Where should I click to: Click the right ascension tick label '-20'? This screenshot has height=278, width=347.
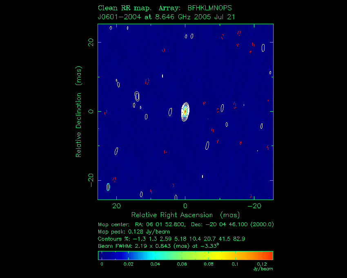pyautogui.click(x=254, y=206)
